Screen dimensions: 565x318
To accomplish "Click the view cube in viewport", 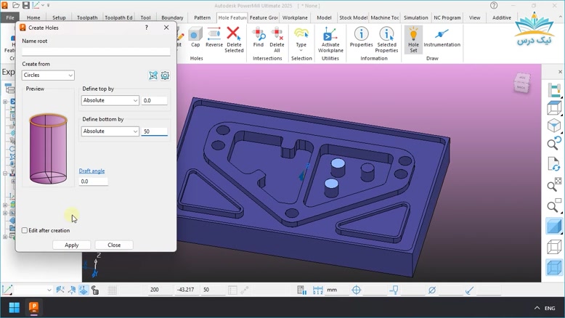I will [x=521, y=83].
